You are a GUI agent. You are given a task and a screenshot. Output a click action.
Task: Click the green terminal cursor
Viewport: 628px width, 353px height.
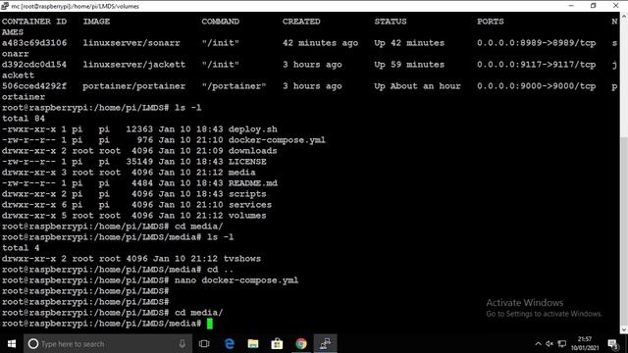(209, 324)
